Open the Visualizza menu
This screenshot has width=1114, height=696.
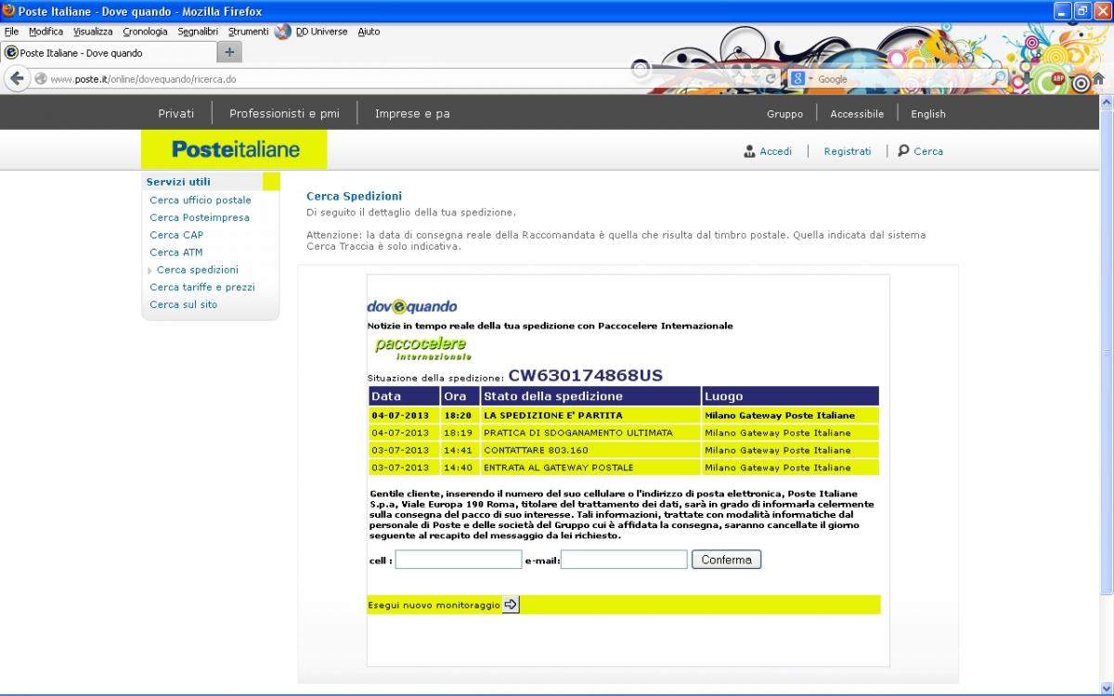coord(93,32)
